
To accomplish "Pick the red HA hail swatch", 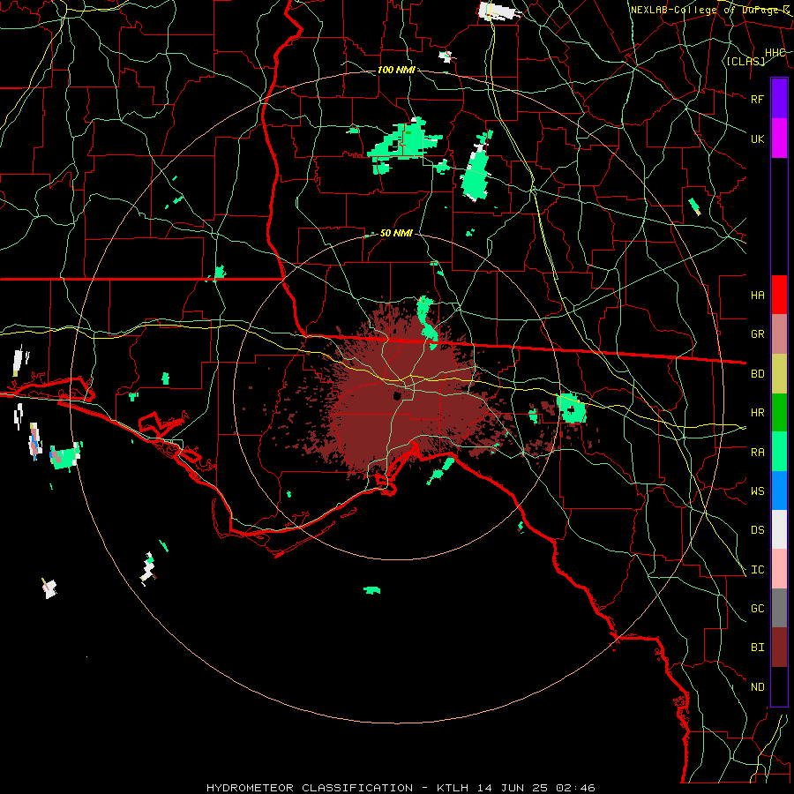I will click(779, 295).
